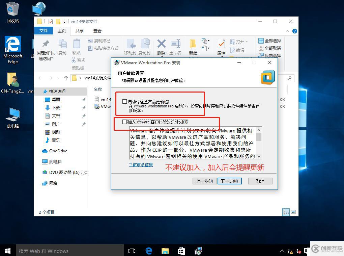This screenshot has height=256, width=344.
Task: Click the Task View taskbar icon
Action: 132,251
